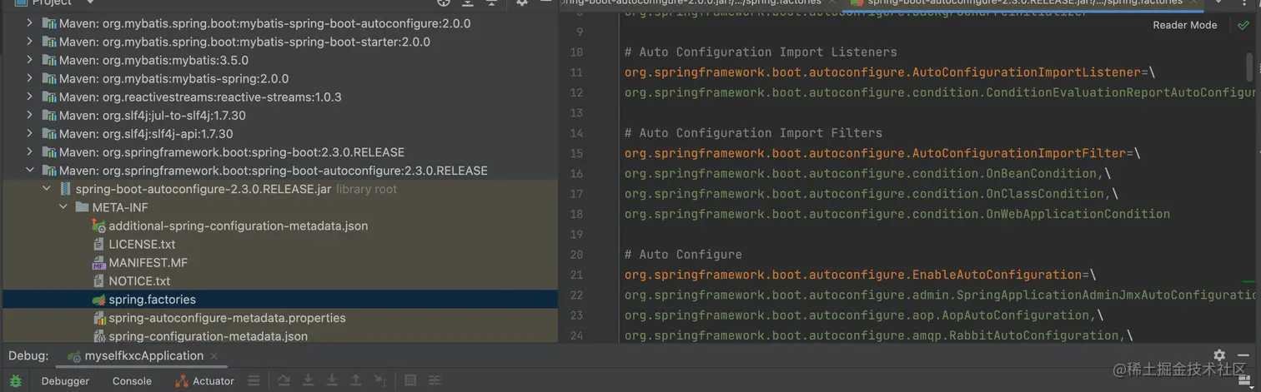Click the EnableAutoConfiguration key on line 21
The height and width of the screenshot is (392, 1261).
point(853,275)
